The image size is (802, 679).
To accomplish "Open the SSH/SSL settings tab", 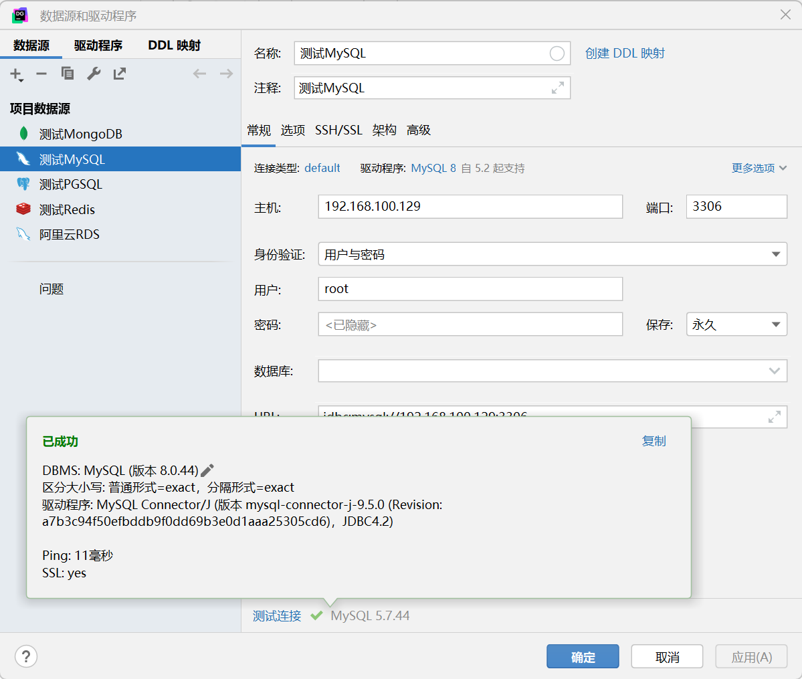I will pos(338,130).
